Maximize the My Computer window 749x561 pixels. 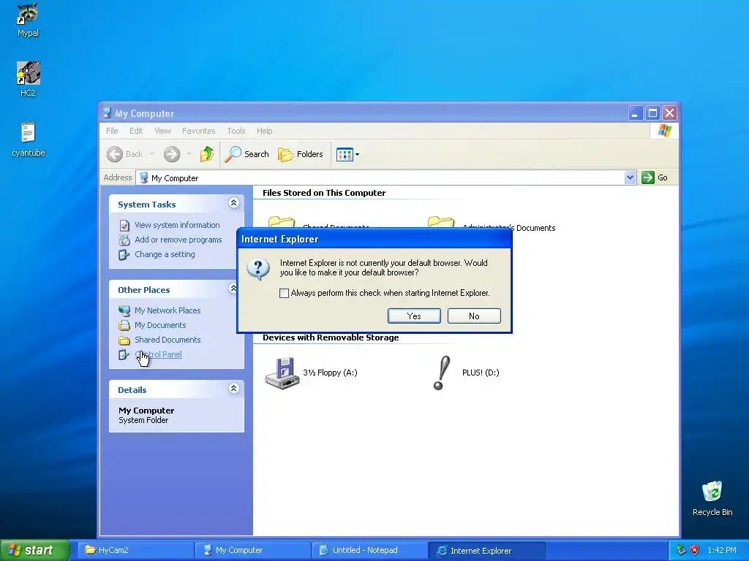coord(652,113)
